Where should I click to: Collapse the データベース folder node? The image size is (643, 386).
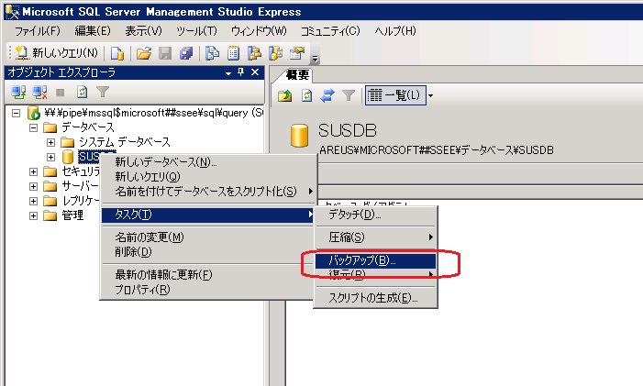click(x=33, y=127)
